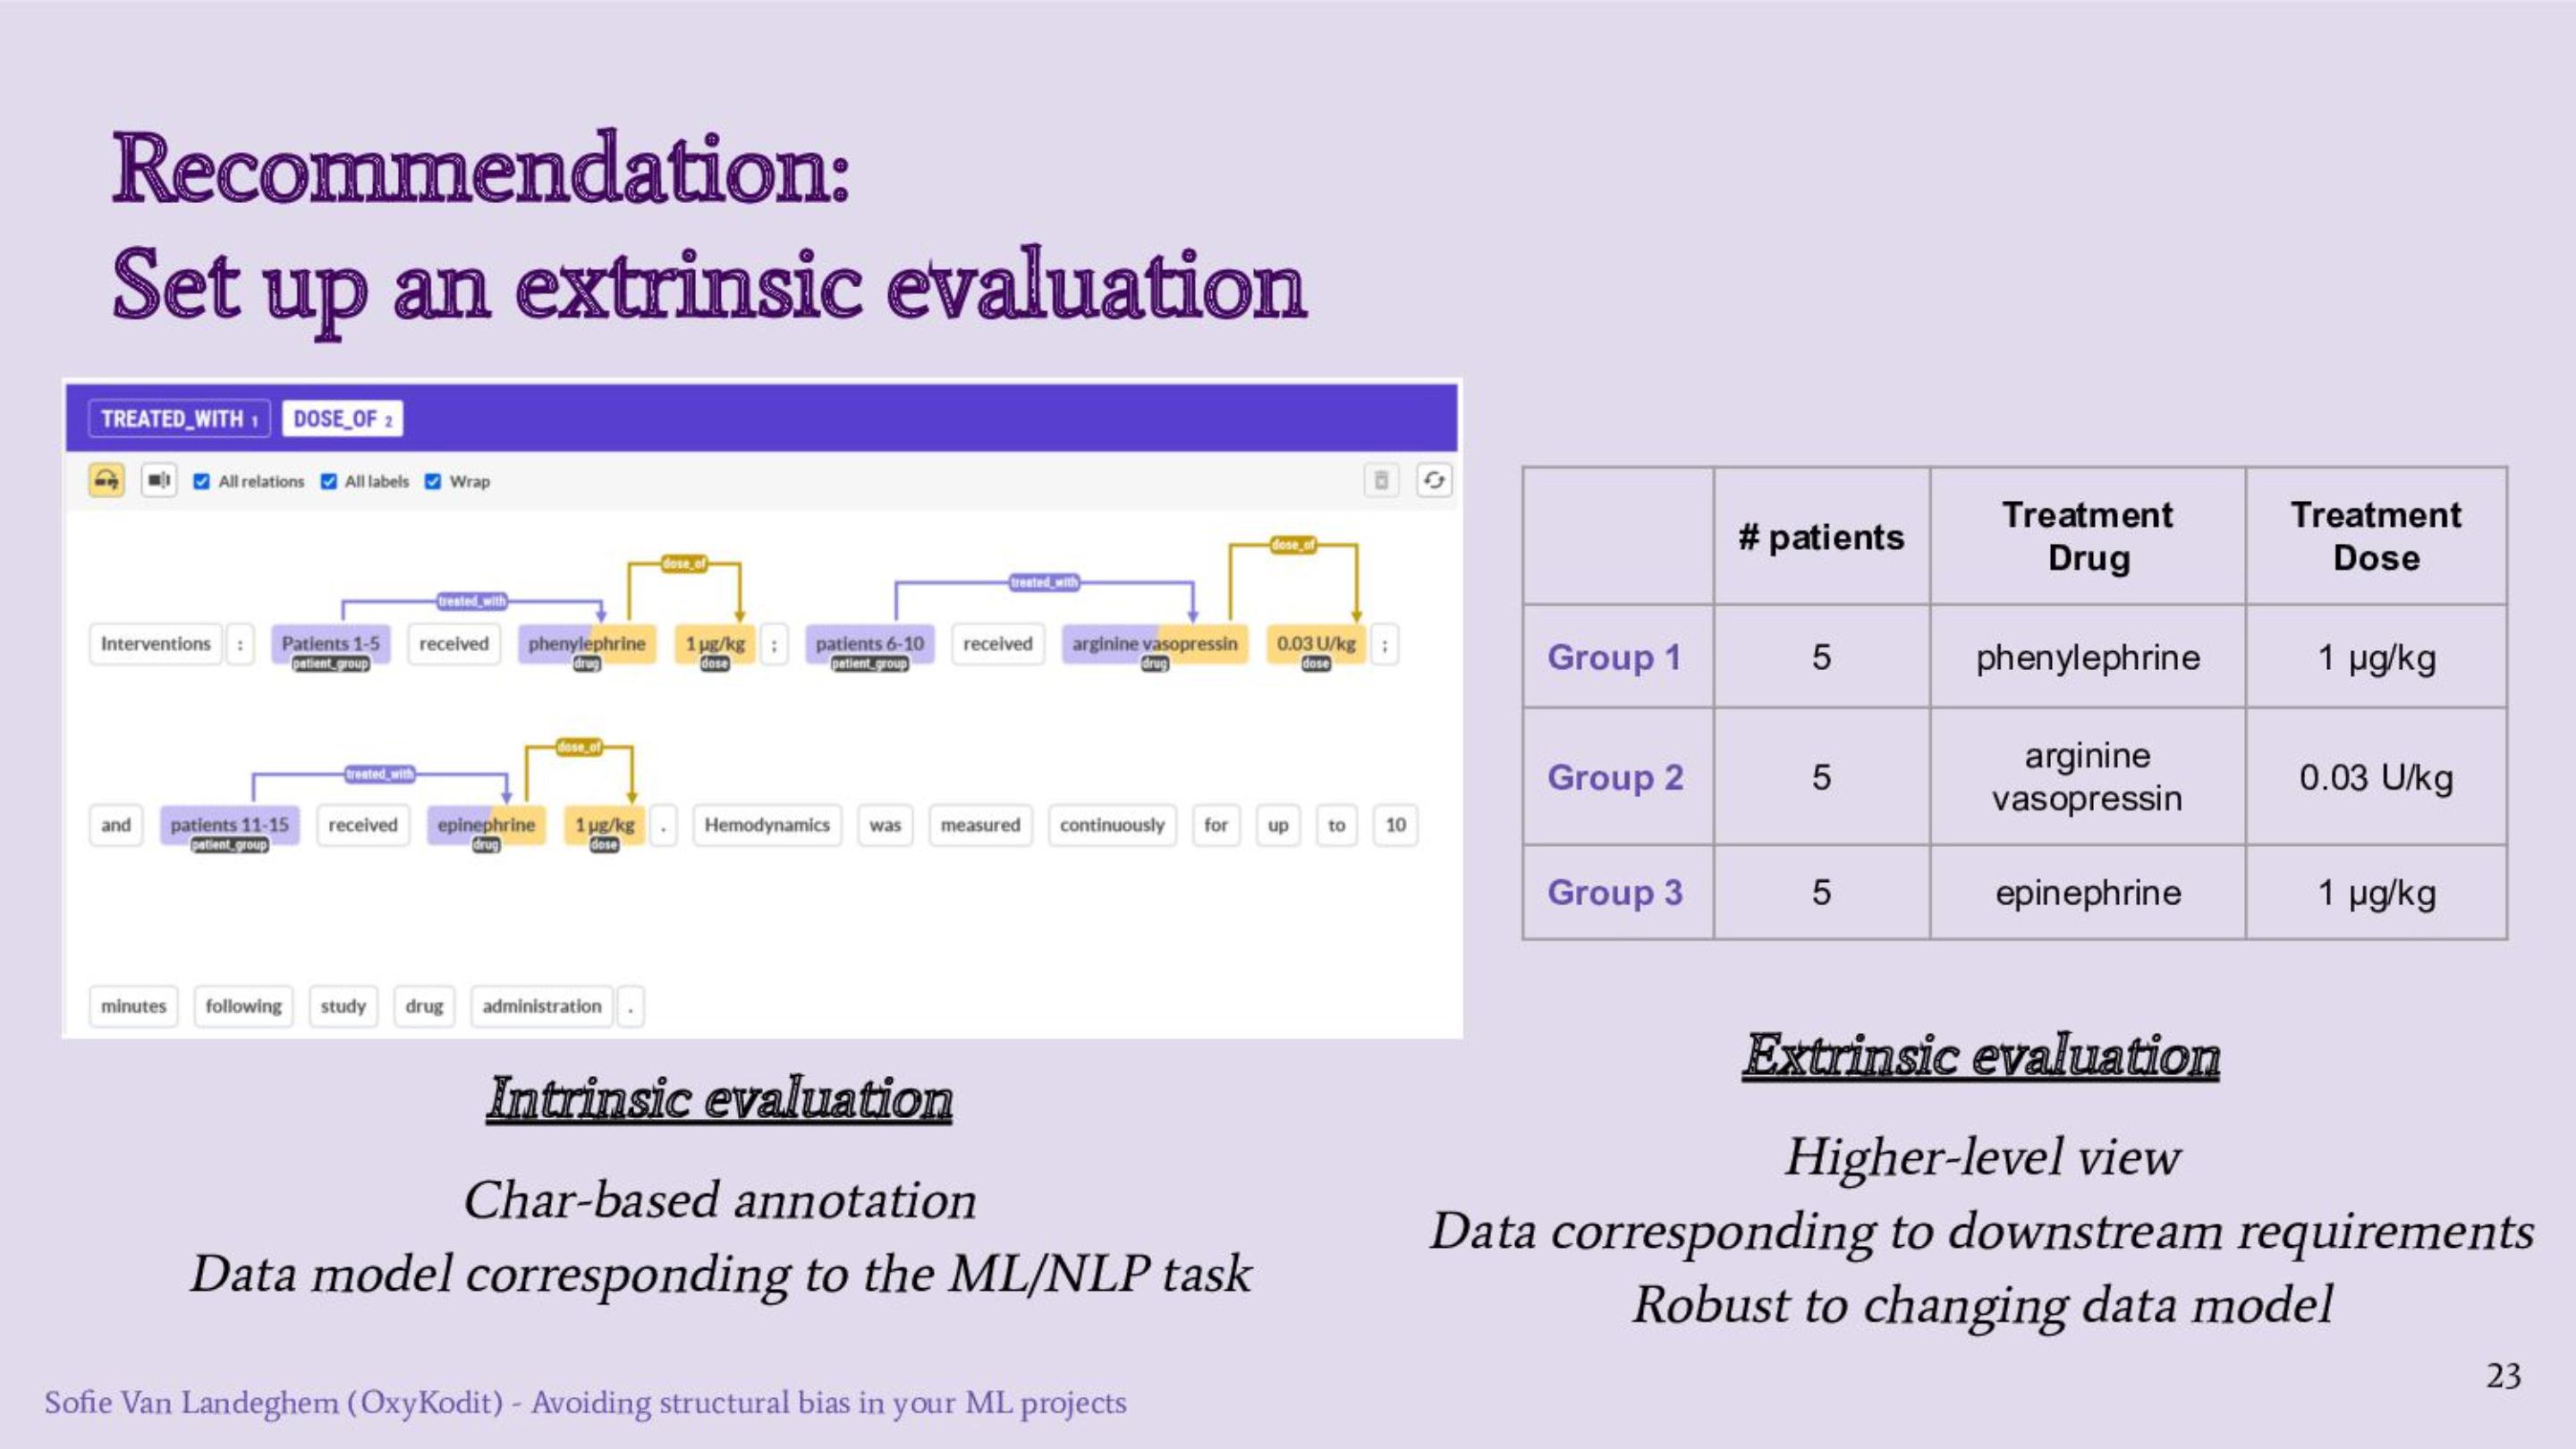Click the DOSE_OF tab button
The image size is (2576, 1449).
[x=343, y=419]
